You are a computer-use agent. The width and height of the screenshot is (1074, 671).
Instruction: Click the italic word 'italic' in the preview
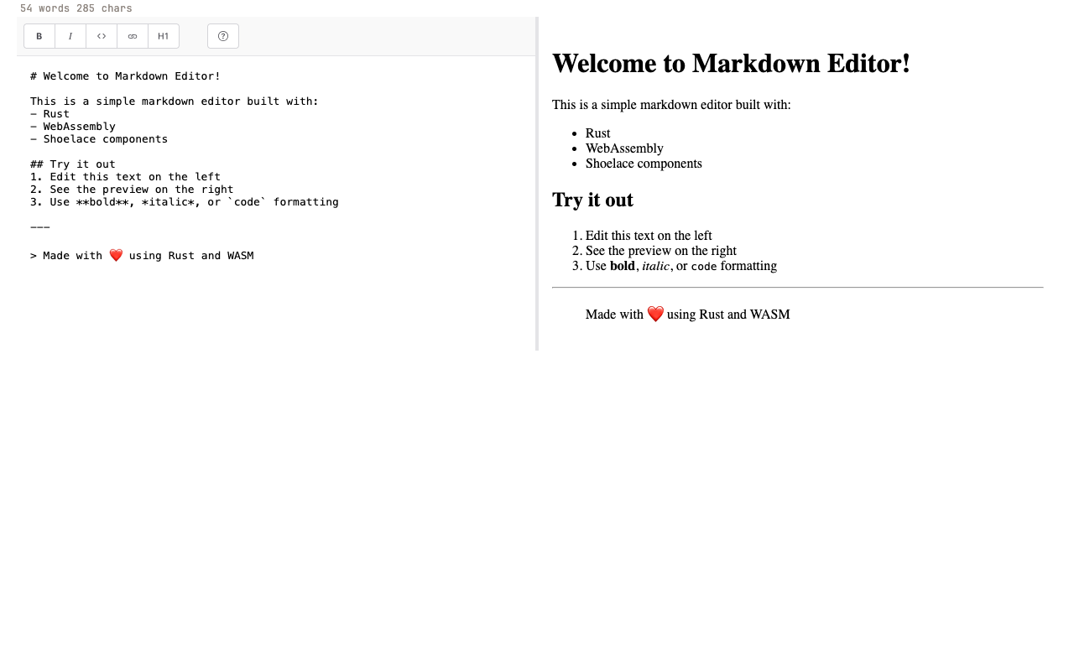[656, 266]
